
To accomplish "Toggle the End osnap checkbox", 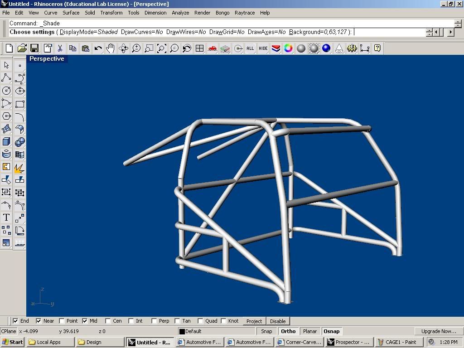I will point(16,321).
